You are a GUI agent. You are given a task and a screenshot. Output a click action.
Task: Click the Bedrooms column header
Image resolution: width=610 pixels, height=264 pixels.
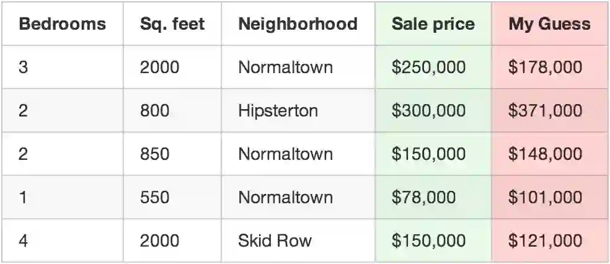coord(62,24)
